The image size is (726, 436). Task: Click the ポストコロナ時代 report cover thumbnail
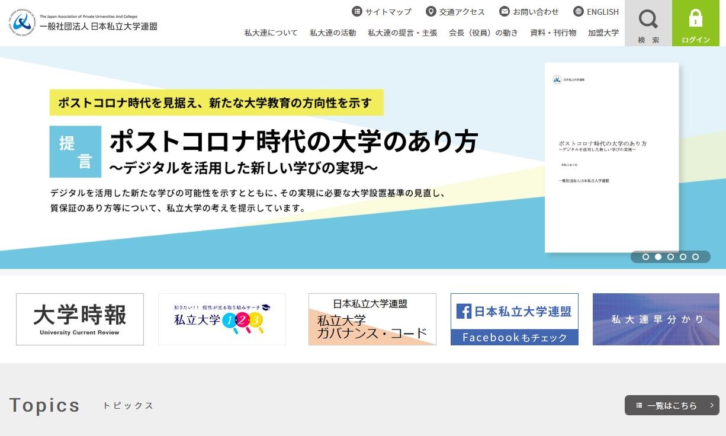[x=612, y=157]
